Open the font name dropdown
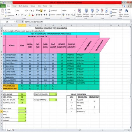Image resolution: width=132 pixels, height=132 pixels. pos(26,10)
